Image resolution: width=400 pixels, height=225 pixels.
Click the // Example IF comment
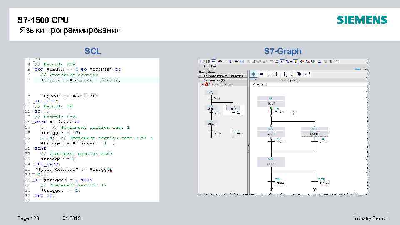54,106
